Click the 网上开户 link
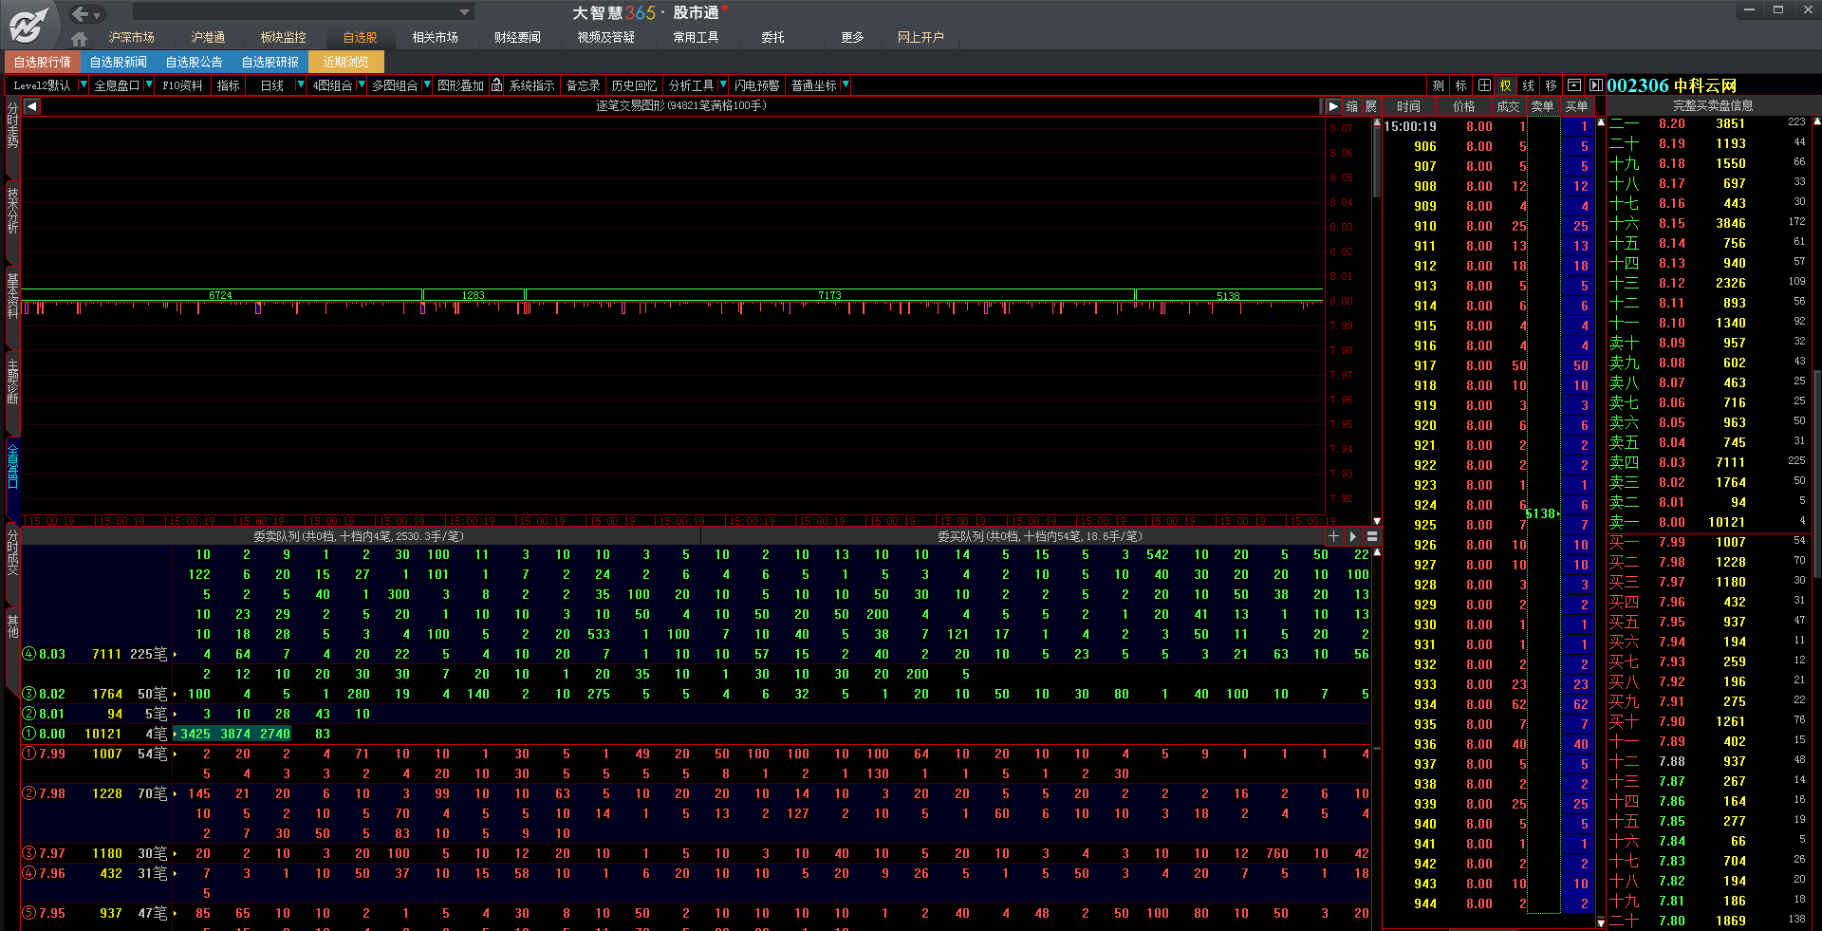Image resolution: width=1822 pixels, height=931 pixels. 920,37
